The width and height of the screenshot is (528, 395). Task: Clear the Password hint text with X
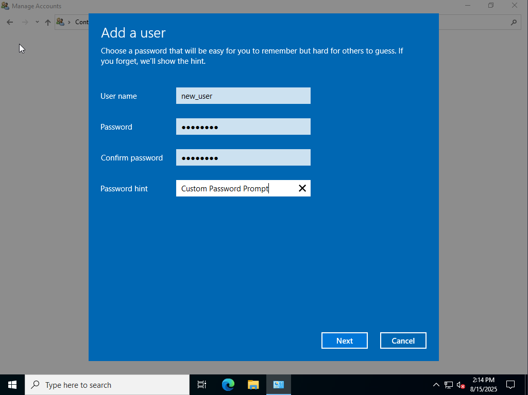click(302, 188)
